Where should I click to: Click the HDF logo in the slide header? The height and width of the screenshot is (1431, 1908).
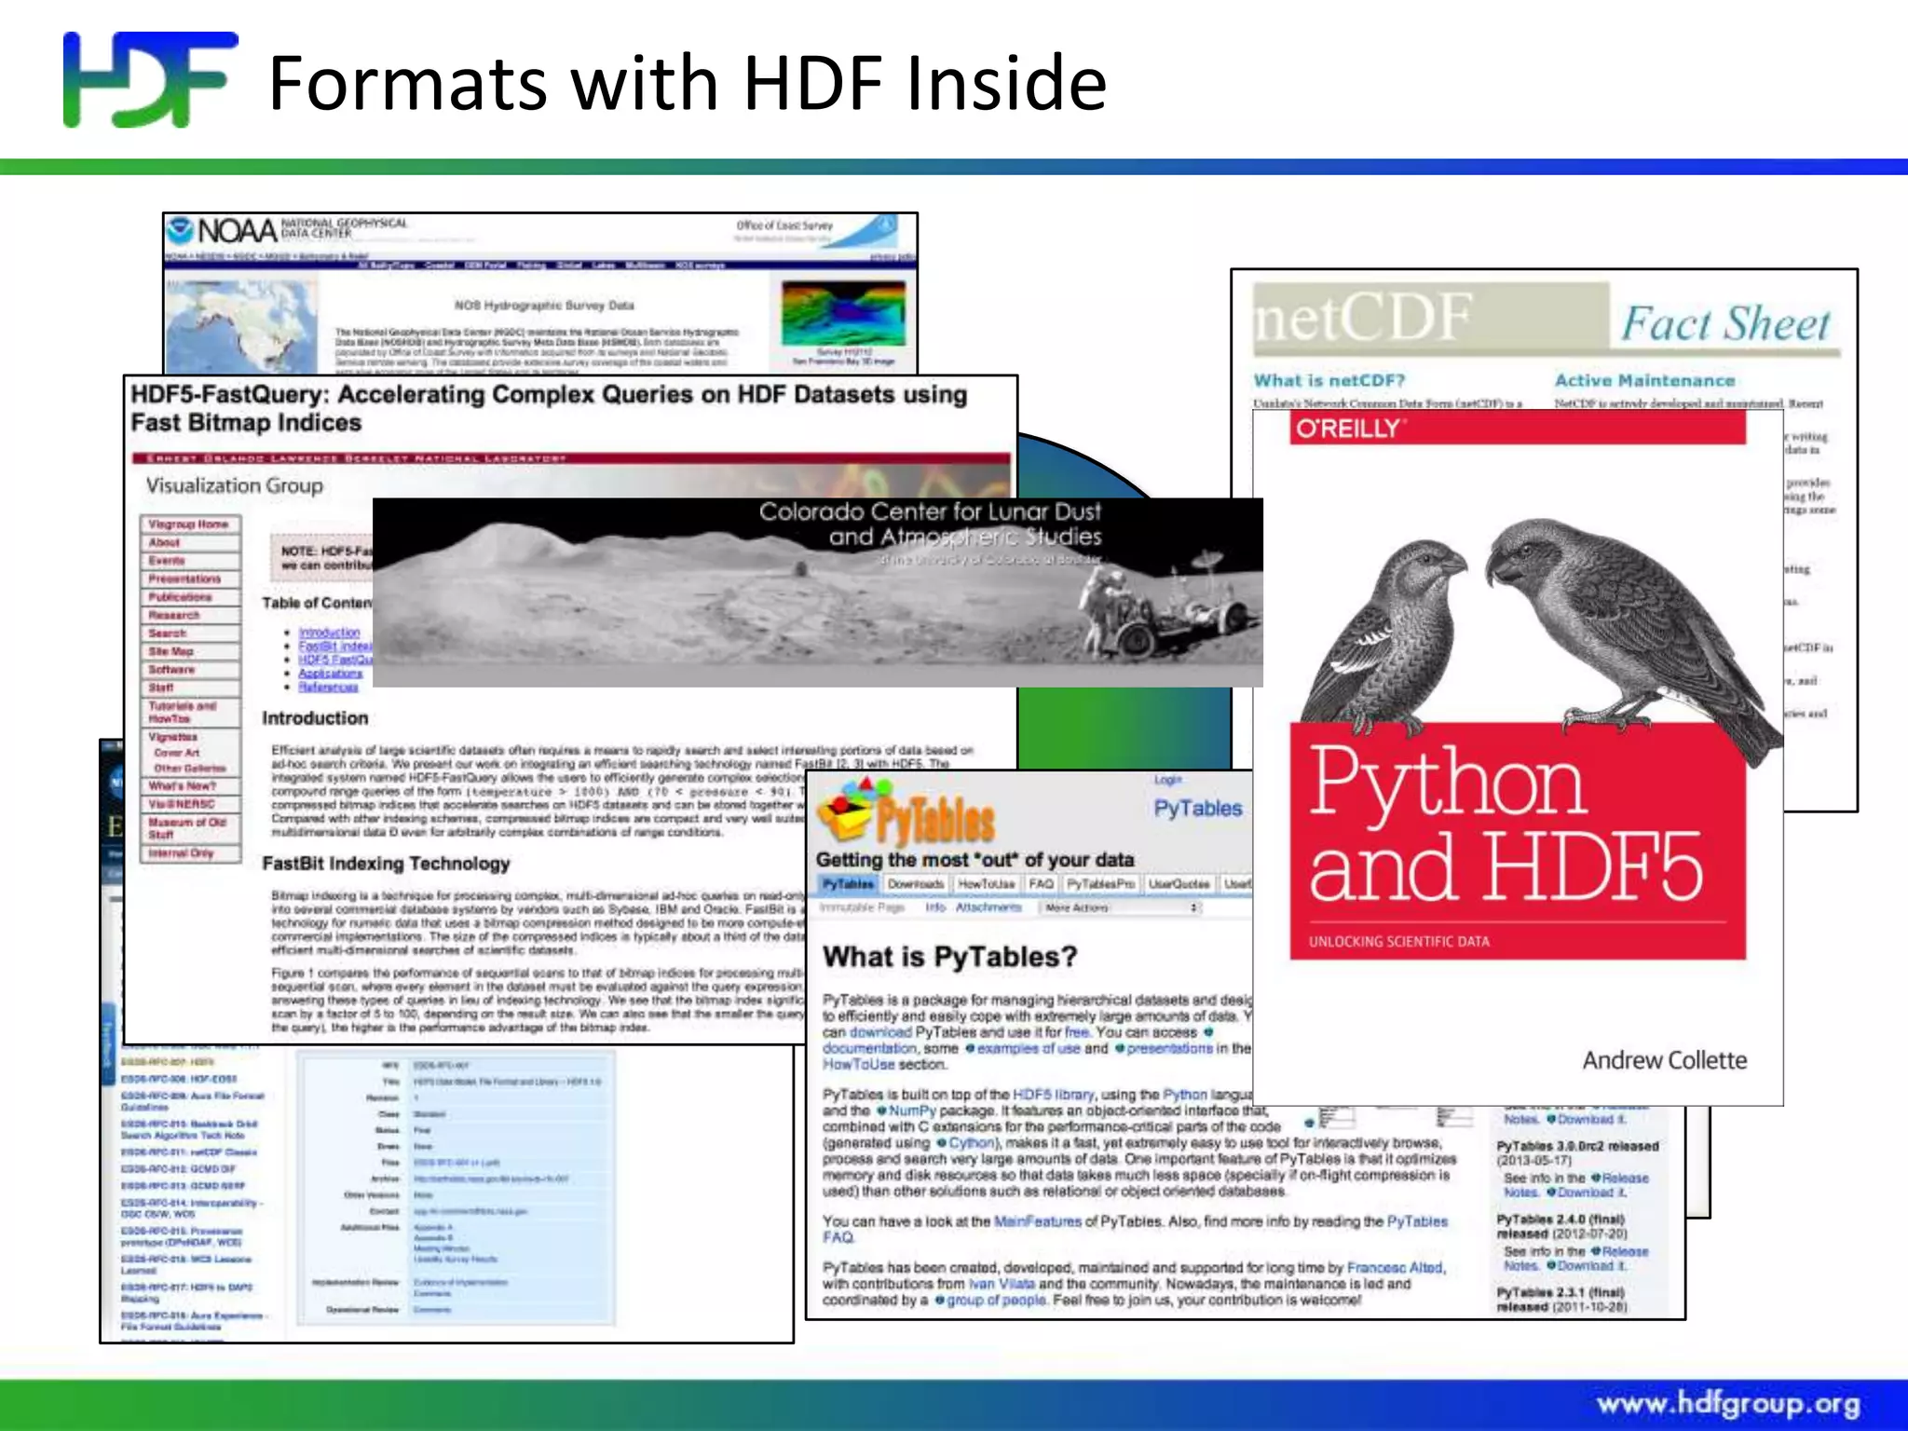[x=149, y=79]
